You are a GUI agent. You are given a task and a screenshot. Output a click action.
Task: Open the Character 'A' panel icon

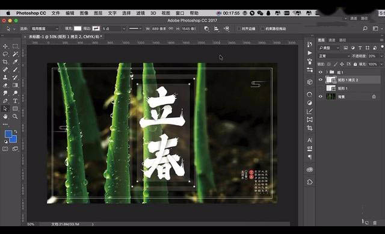[x=310, y=140]
